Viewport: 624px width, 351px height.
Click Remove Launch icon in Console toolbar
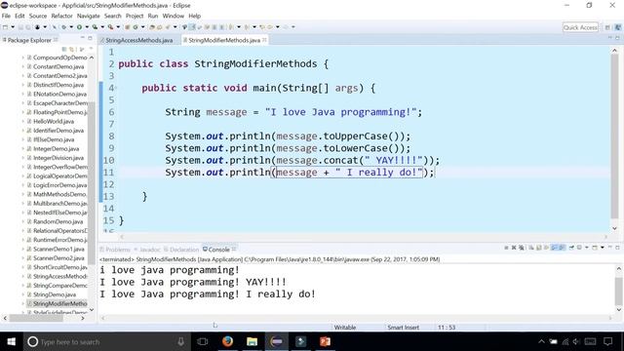[x=514, y=248]
